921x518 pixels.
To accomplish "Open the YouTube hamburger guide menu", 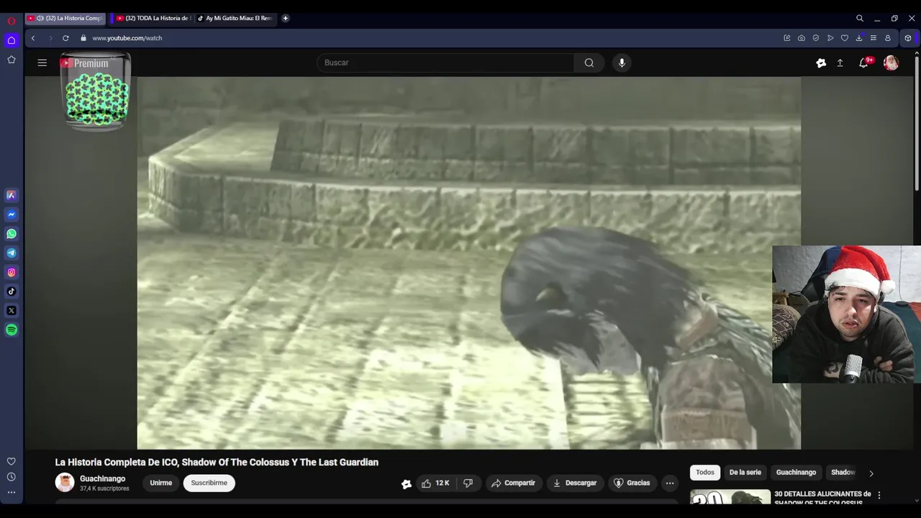I will [x=42, y=63].
